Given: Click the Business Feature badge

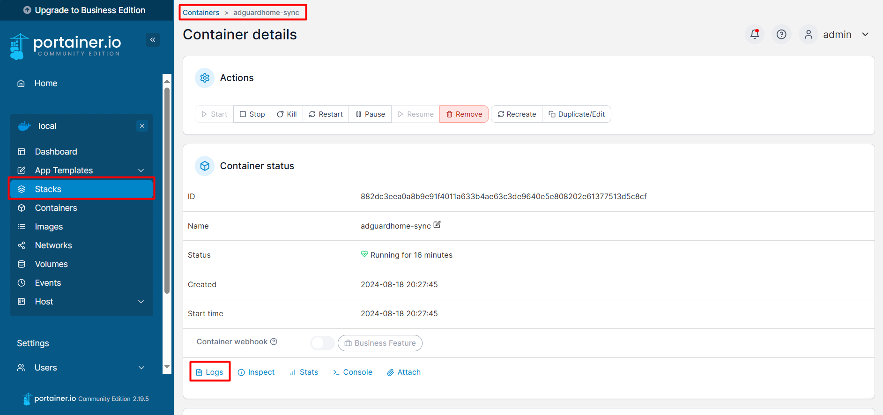Looking at the screenshot, I should [x=380, y=343].
